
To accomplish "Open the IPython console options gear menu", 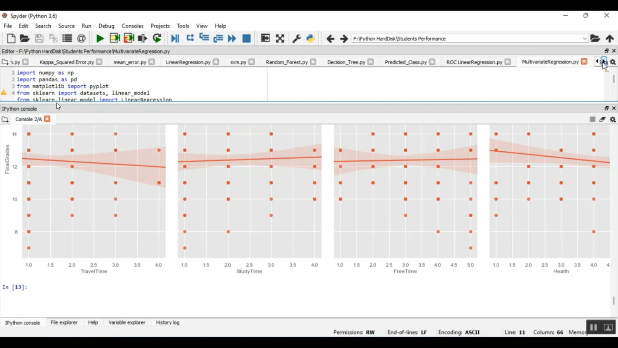I will (613, 120).
